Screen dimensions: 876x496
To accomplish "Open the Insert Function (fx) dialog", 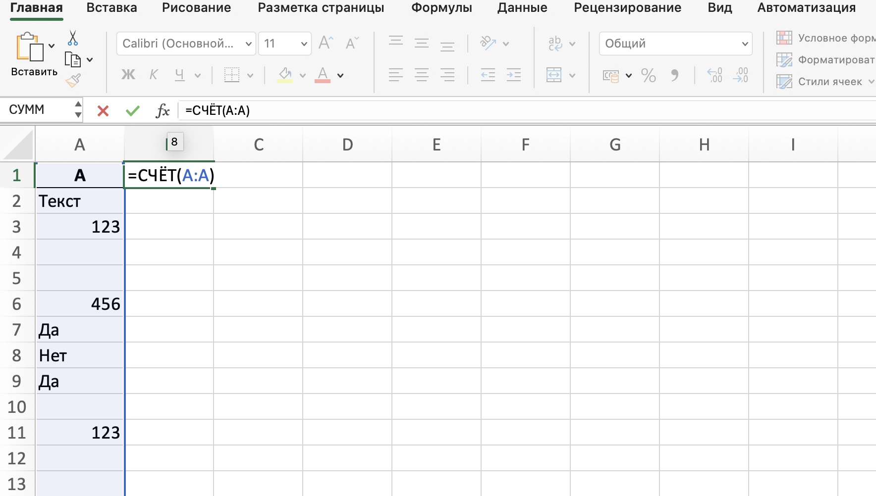I will click(162, 110).
